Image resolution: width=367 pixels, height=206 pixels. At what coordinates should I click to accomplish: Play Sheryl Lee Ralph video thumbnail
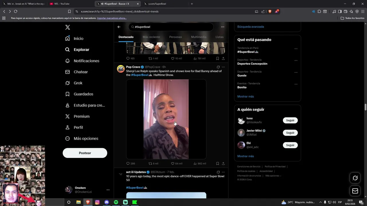click(166, 119)
